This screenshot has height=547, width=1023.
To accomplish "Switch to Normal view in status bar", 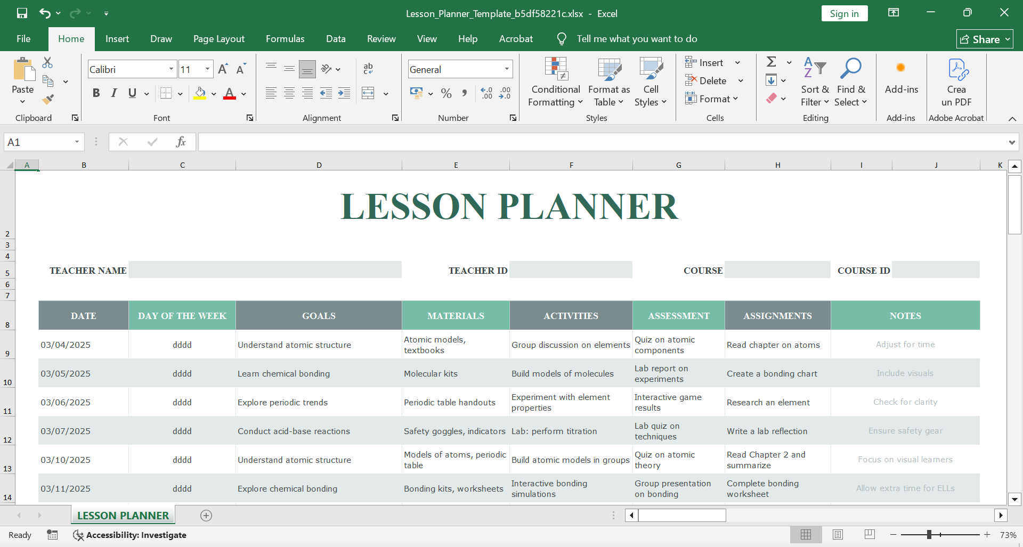I will click(806, 534).
